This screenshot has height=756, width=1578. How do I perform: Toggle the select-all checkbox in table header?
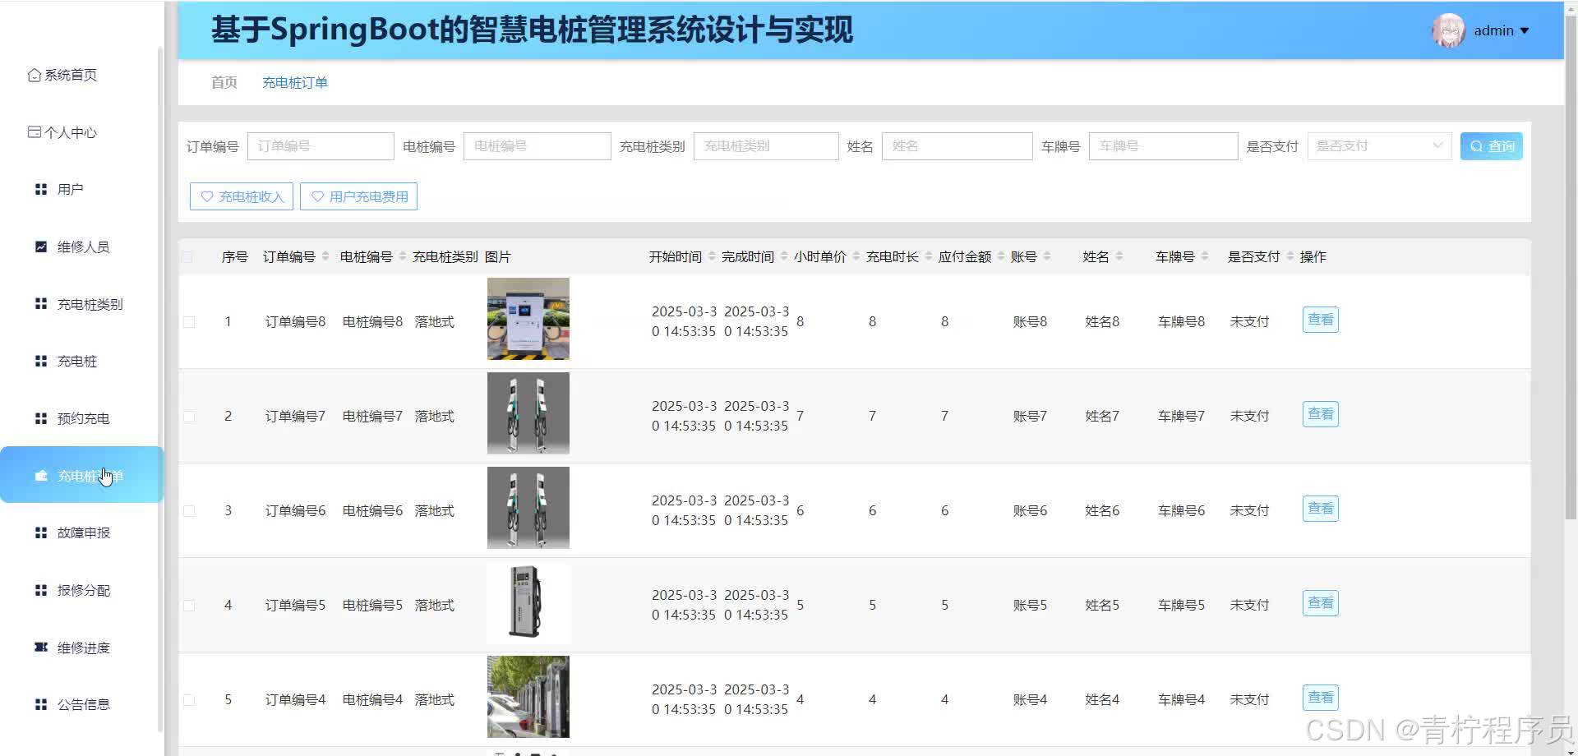[188, 256]
